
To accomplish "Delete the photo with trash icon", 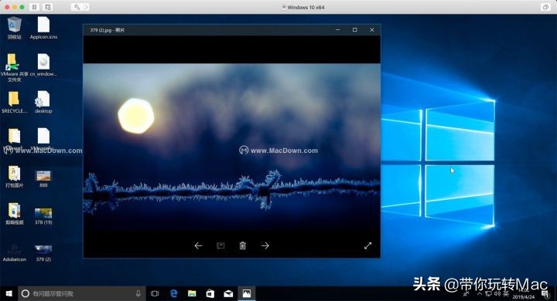I will pyautogui.click(x=243, y=245).
